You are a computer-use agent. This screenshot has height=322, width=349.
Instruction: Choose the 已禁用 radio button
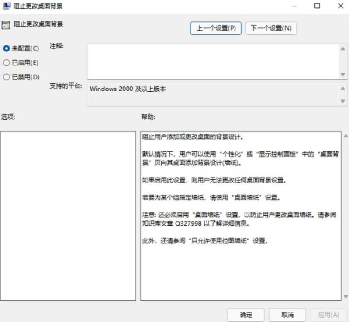click(x=7, y=77)
